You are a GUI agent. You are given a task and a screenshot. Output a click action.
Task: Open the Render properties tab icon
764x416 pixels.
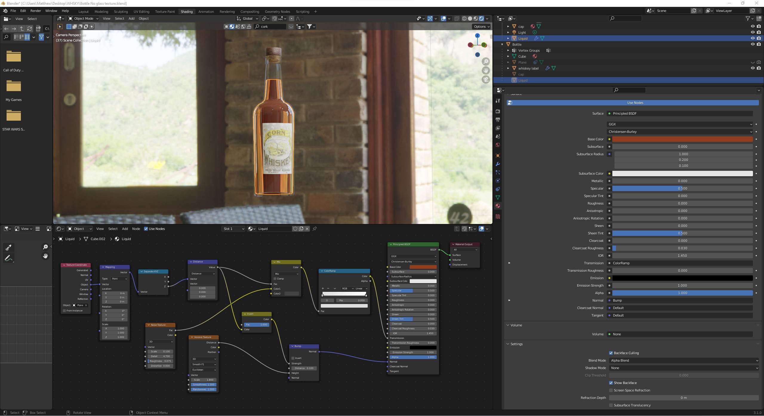pos(497,111)
